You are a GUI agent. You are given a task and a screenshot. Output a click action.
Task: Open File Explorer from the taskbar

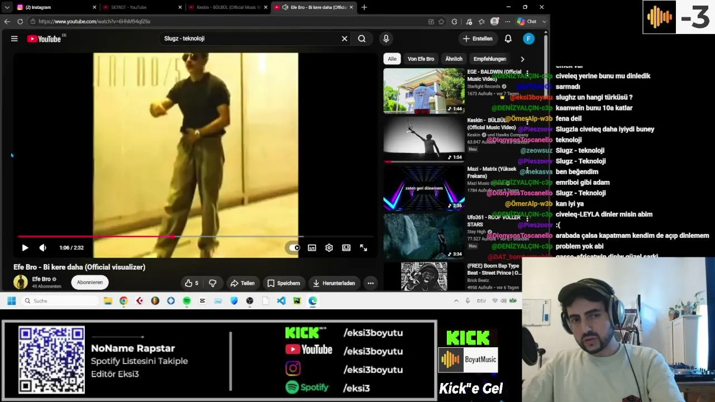tap(108, 301)
